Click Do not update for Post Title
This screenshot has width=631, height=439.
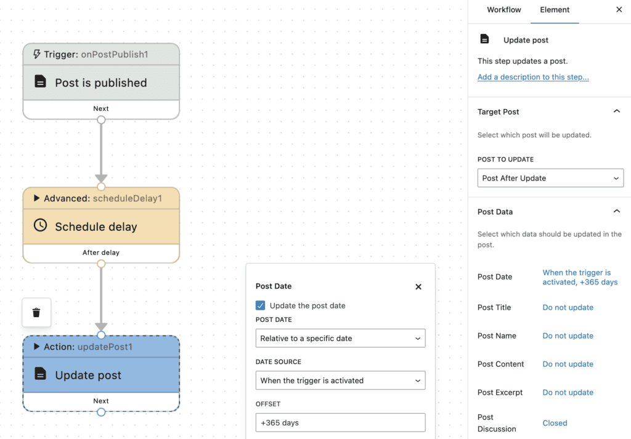pos(568,307)
